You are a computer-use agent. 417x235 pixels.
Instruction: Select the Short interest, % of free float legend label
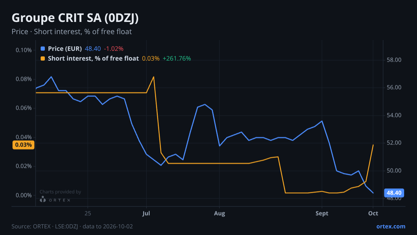93,58
